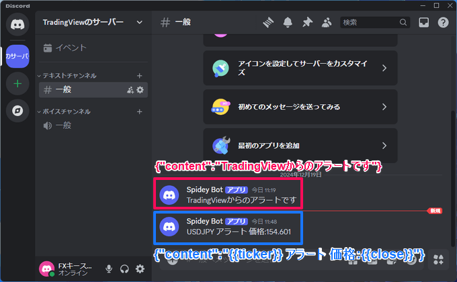
Task: Focus the 検索 search field
Action: [375, 22]
